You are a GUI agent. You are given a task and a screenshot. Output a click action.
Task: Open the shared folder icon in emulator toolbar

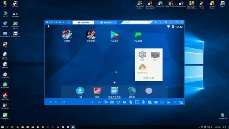coord(112,102)
